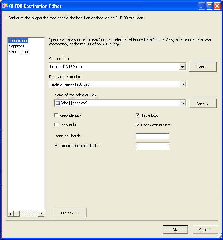Enable the Keep nulls checkbox
Image resolution: width=223 pixels, height=240 pixels.
point(57,125)
